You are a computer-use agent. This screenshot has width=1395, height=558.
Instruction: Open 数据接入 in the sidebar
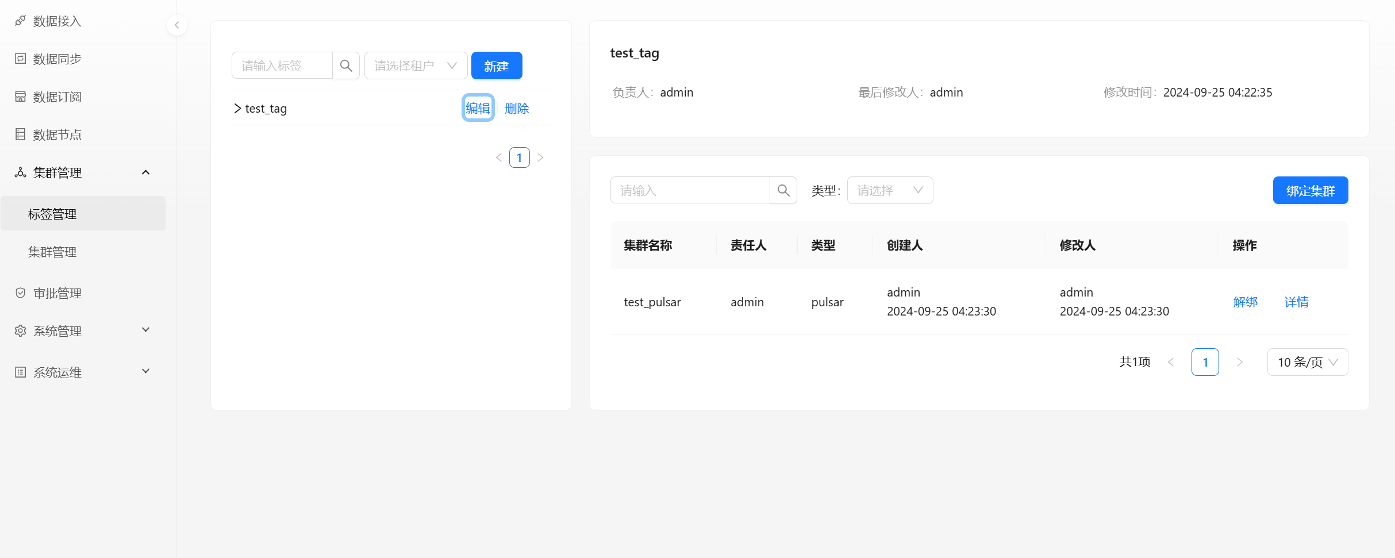(x=57, y=21)
